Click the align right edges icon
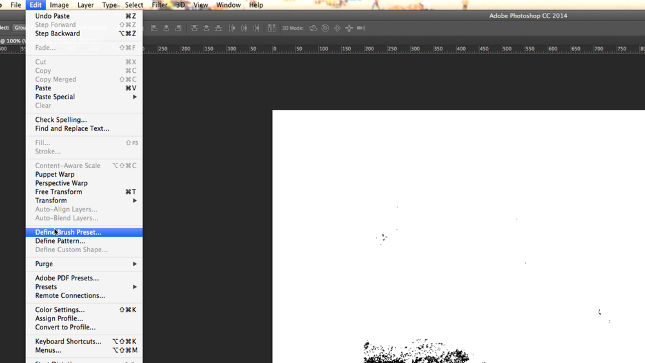 tap(178, 28)
